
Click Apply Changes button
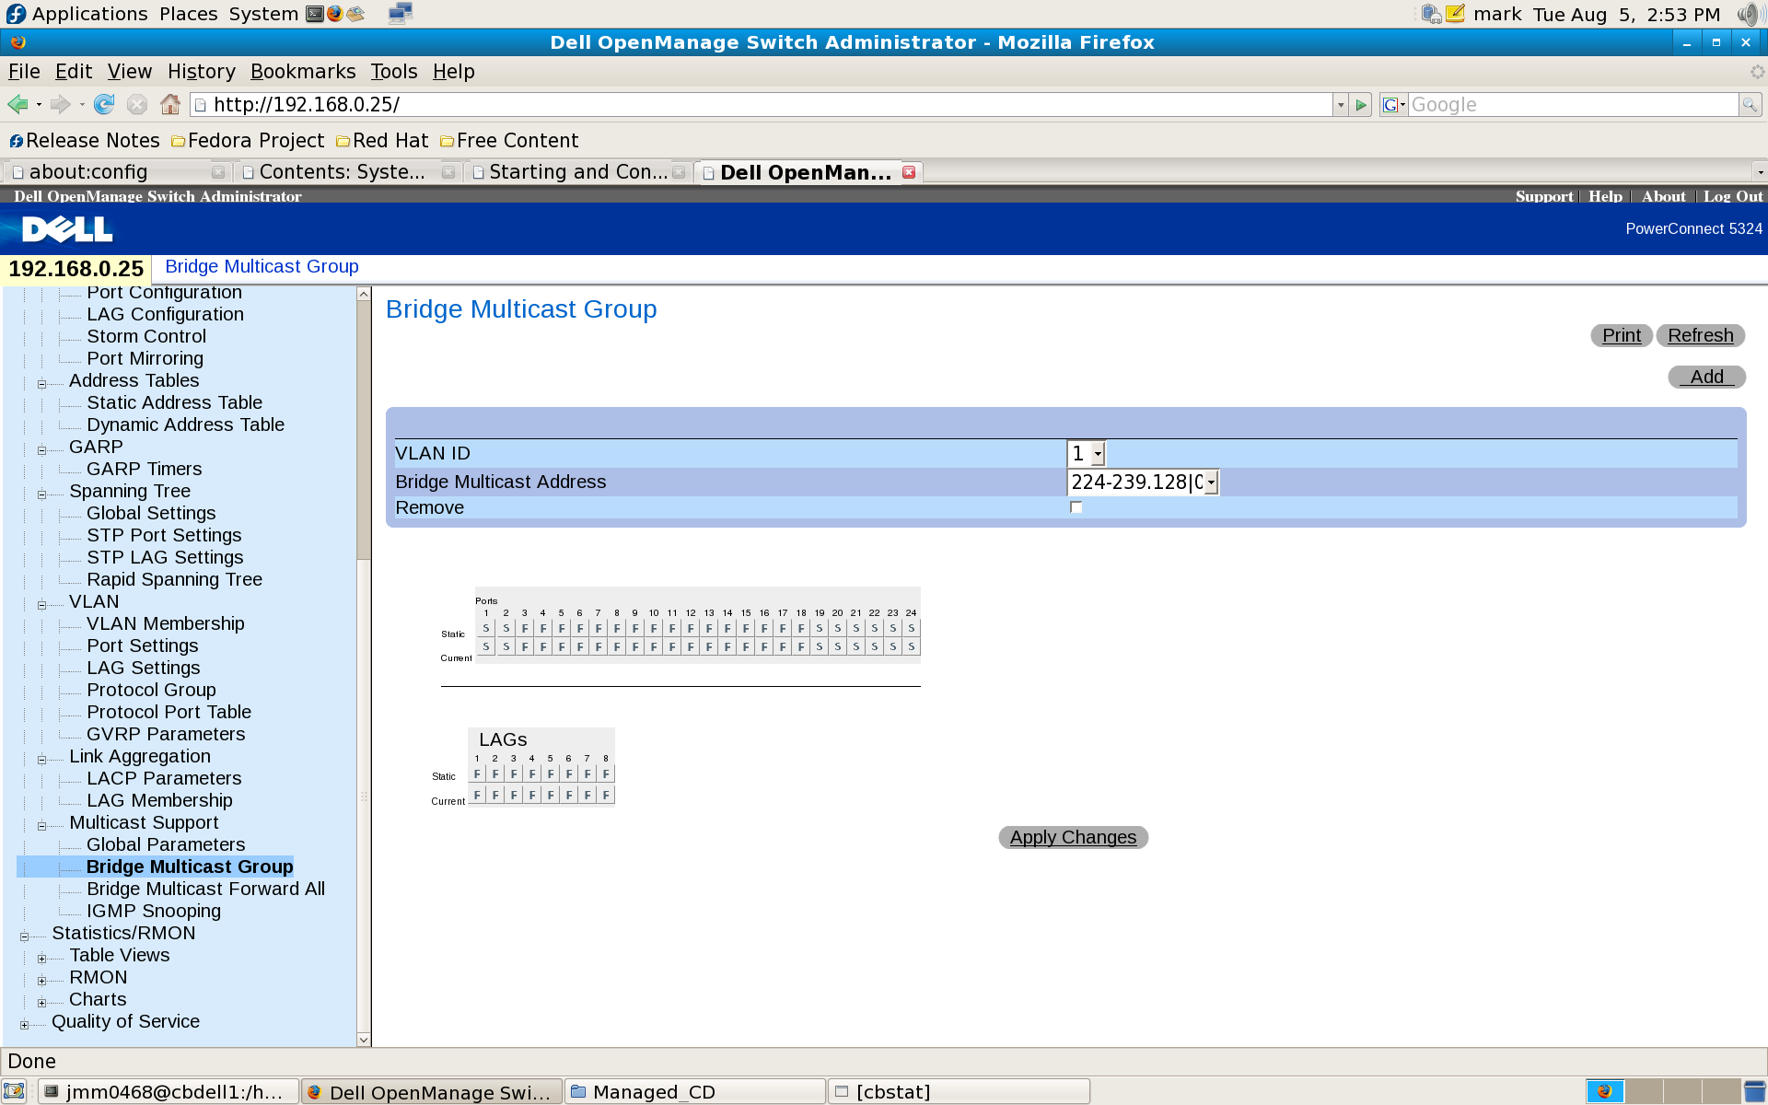coord(1073,837)
